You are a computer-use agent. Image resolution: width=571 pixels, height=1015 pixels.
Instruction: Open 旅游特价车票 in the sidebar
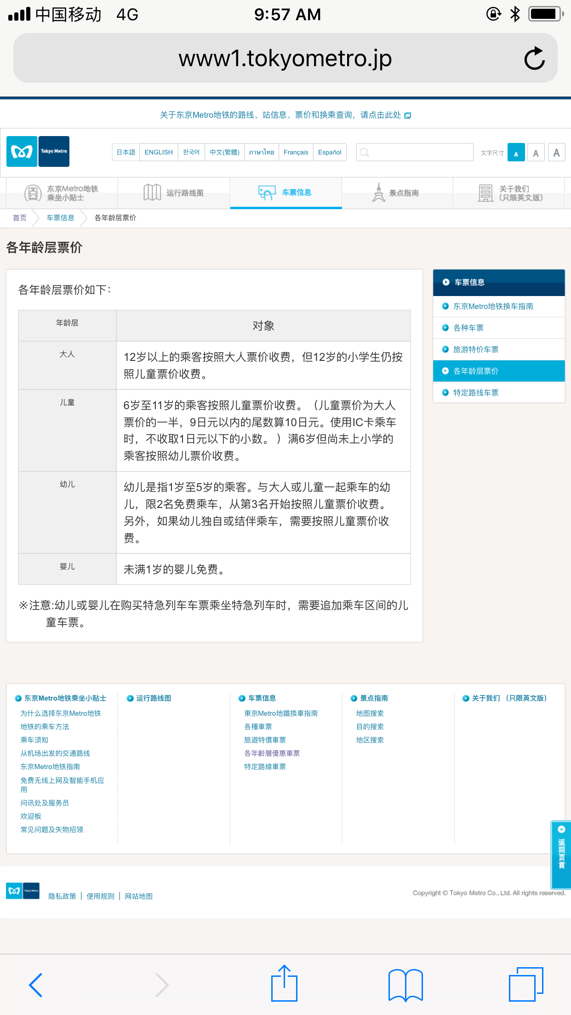(475, 349)
